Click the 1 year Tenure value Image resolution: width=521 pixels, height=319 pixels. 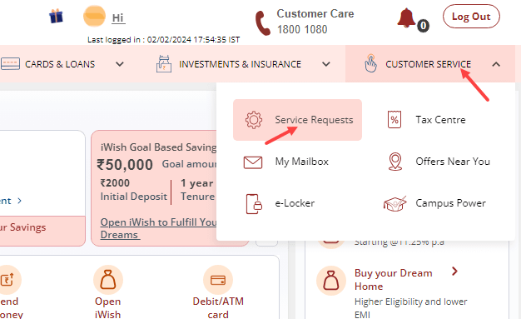(x=197, y=183)
